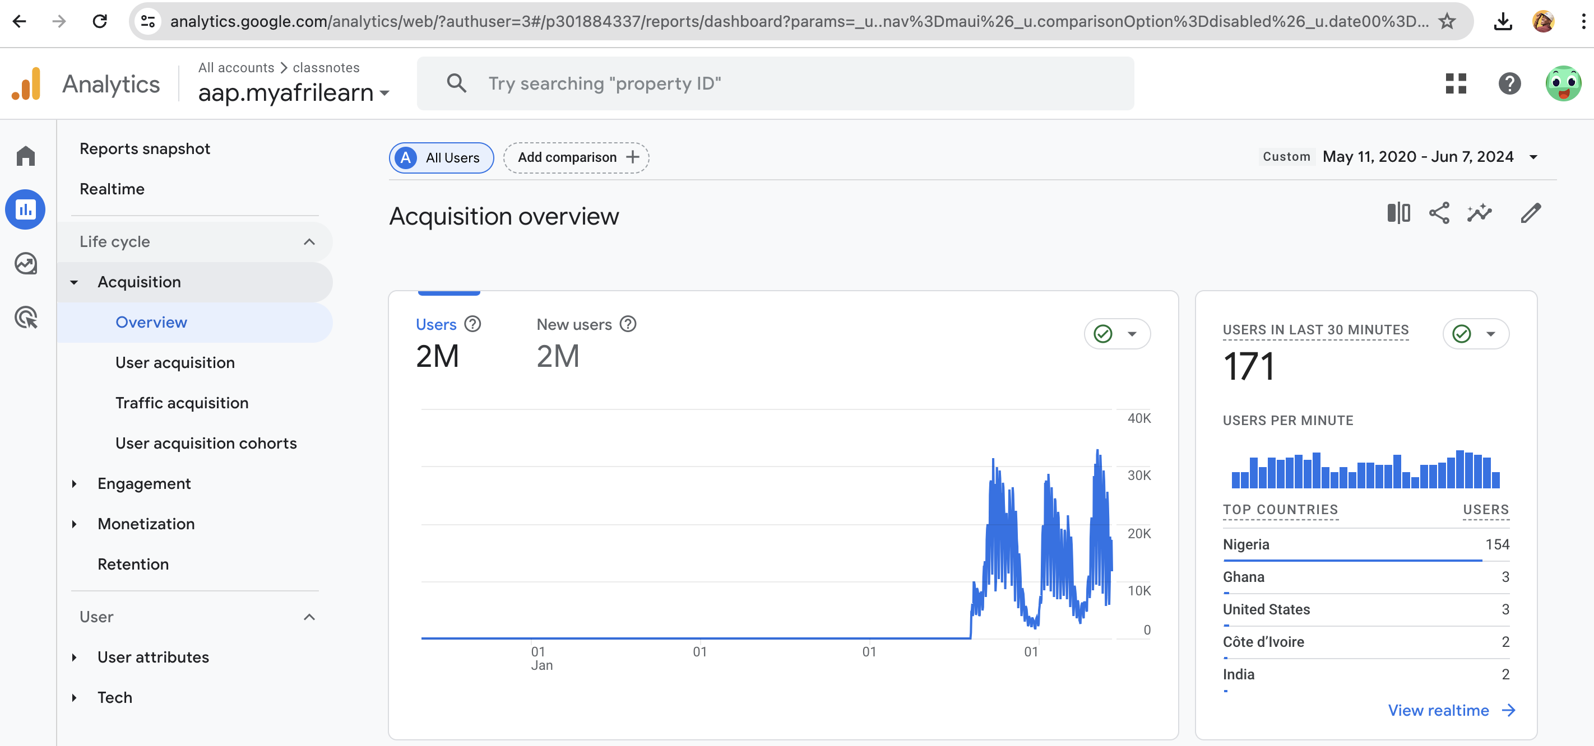
Task: Open property selector aap.myafrilearn
Action: [293, 93]
